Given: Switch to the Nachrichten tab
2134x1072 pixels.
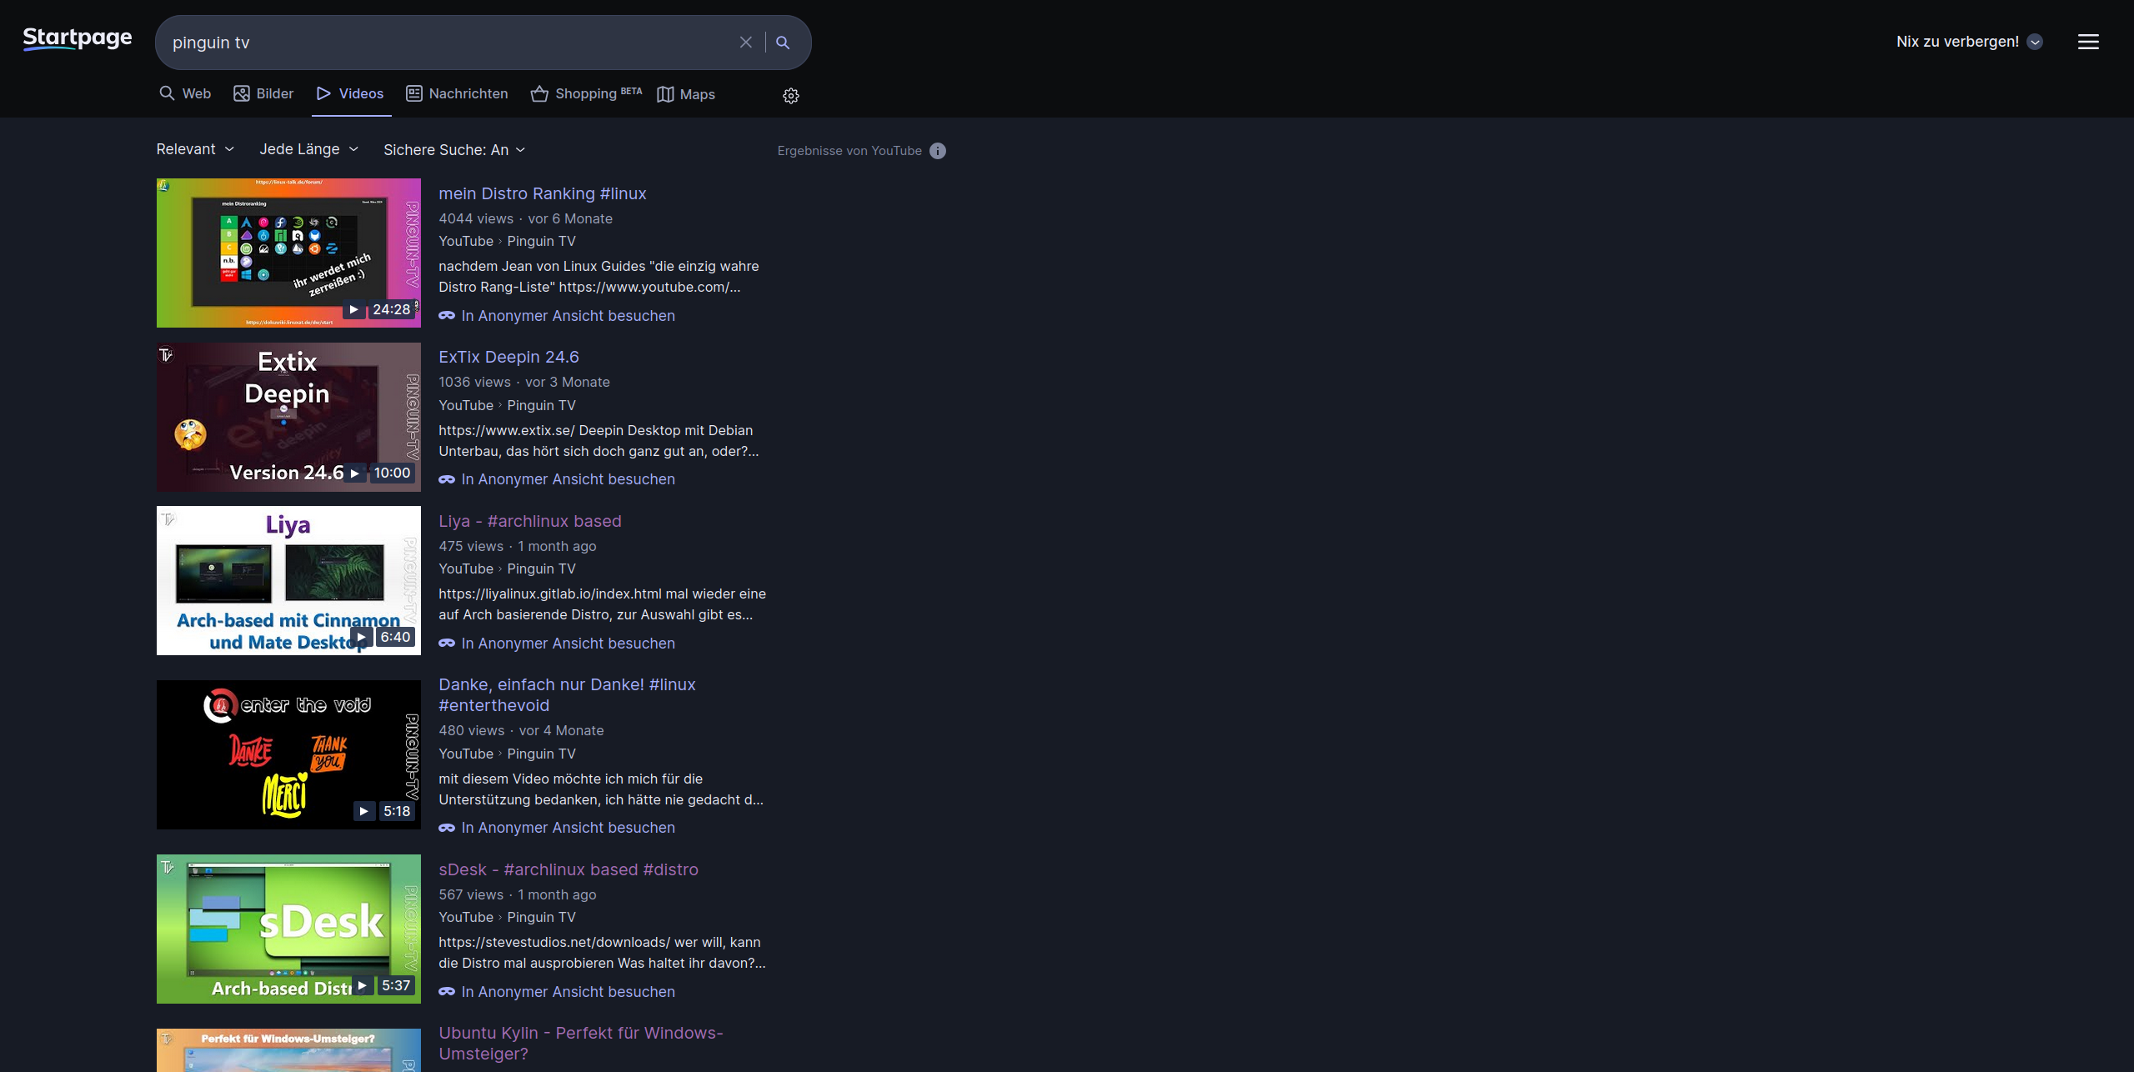Looking at the screenshot, I should point(457,94).
